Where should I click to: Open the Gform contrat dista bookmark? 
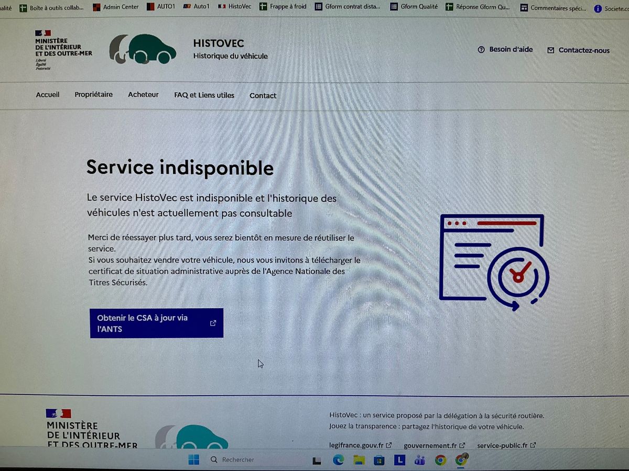click(x=348, y=7)
